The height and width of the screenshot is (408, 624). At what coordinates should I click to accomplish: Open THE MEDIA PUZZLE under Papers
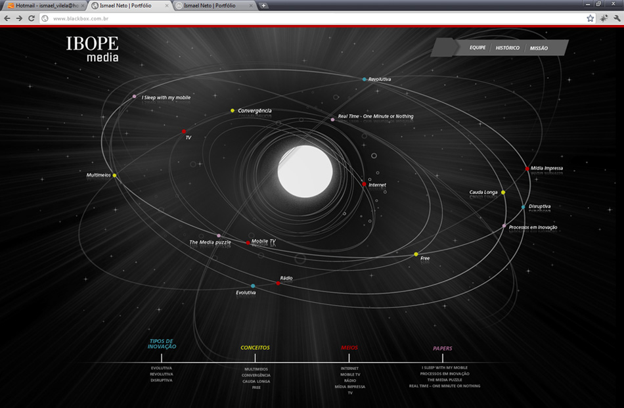pos(445,380)
